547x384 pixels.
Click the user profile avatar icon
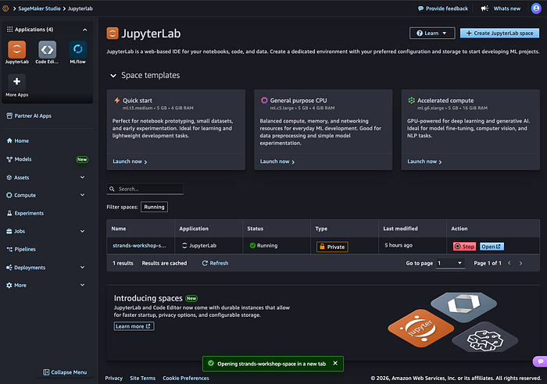(x=536, y=9)
